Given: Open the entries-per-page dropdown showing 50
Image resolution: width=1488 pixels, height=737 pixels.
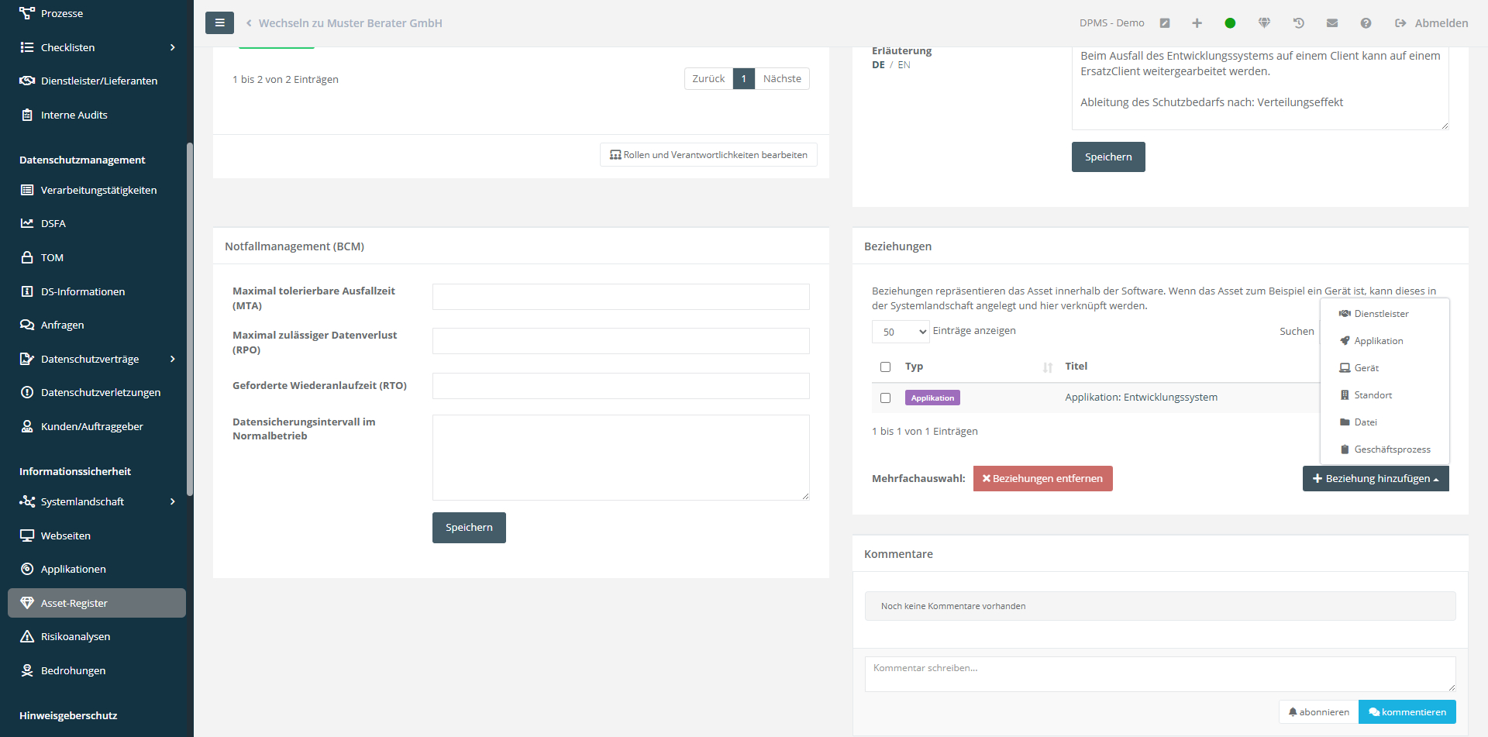Looking at the screenshot, I should [901, 332].
